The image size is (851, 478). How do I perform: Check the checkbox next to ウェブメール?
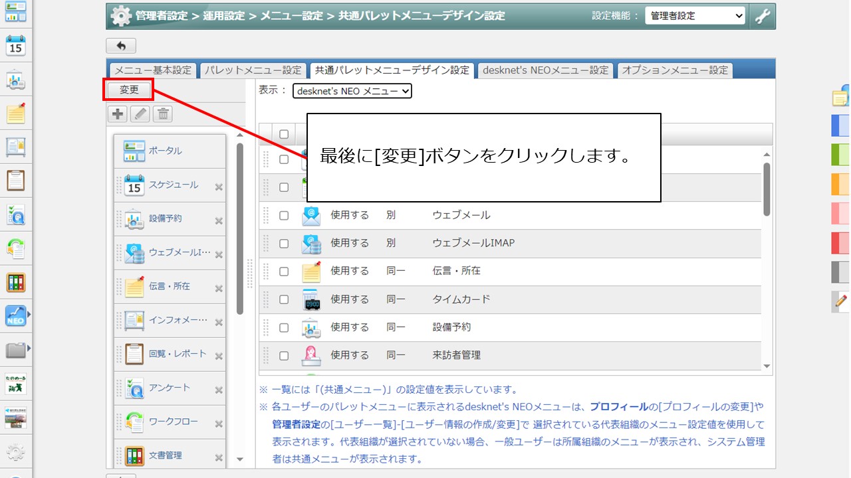(284, 215)
